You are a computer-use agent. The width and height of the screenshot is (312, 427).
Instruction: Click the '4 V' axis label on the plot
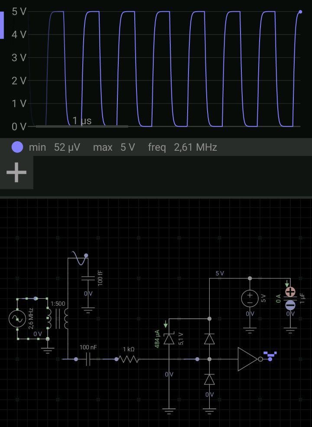tap(19, 35)
